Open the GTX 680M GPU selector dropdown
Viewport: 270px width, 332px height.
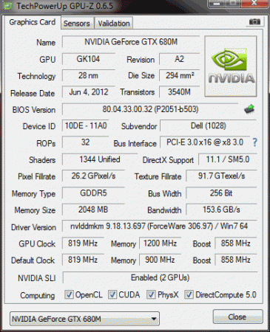tap(84, 319)
